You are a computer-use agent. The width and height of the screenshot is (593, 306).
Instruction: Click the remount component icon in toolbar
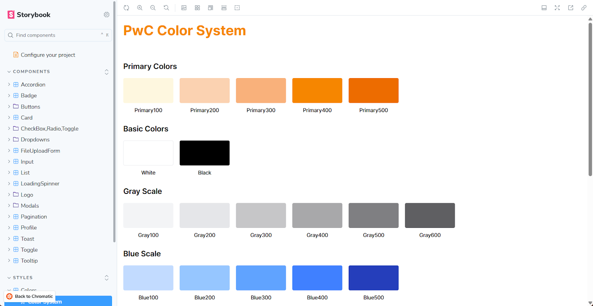(126, 8)
